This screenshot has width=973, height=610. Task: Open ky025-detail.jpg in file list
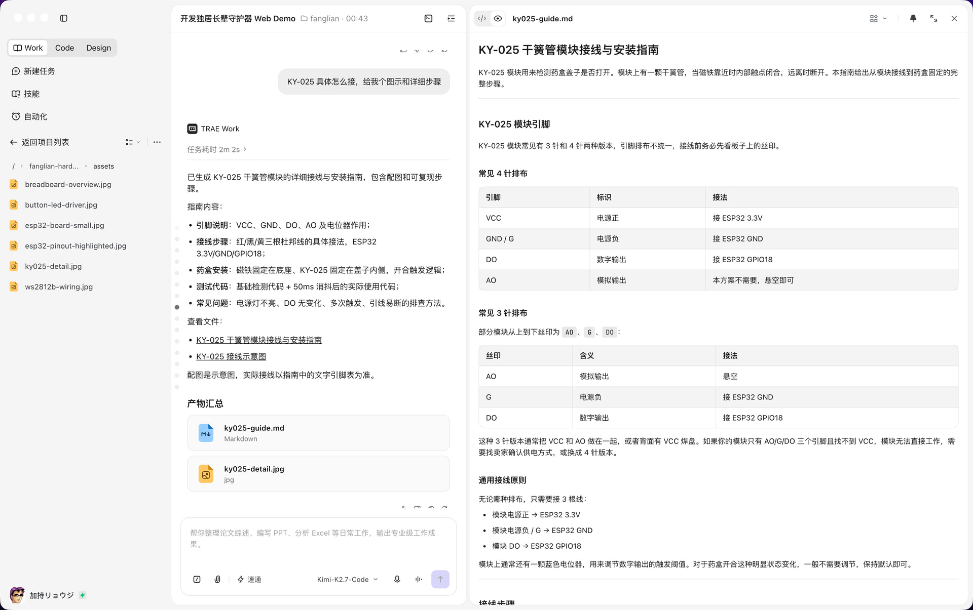pos(53,266)
